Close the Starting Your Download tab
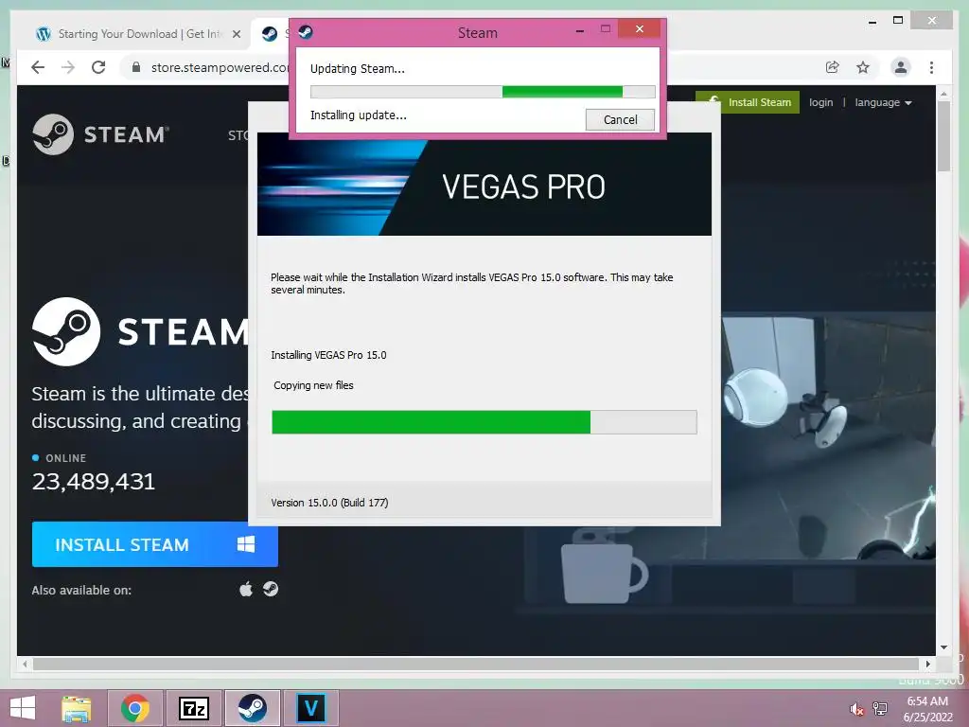Screen dimensions: 969x727 tap(236, 34)
